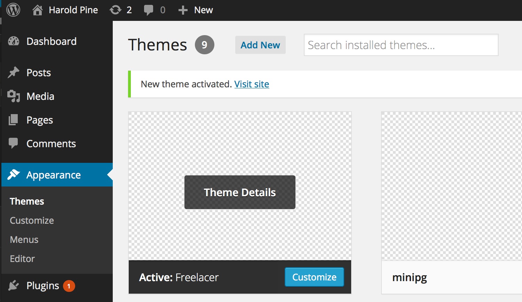Click the Plugins plug icon
The height and width of the screenshot is (302, 522).
coord(14,286)
